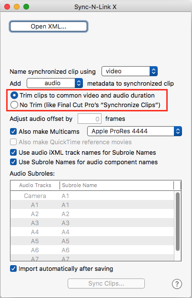This screenshot has width=192, height=298.
Task: Select the Camera row in Audio Subroles
Action: [92, 196]
